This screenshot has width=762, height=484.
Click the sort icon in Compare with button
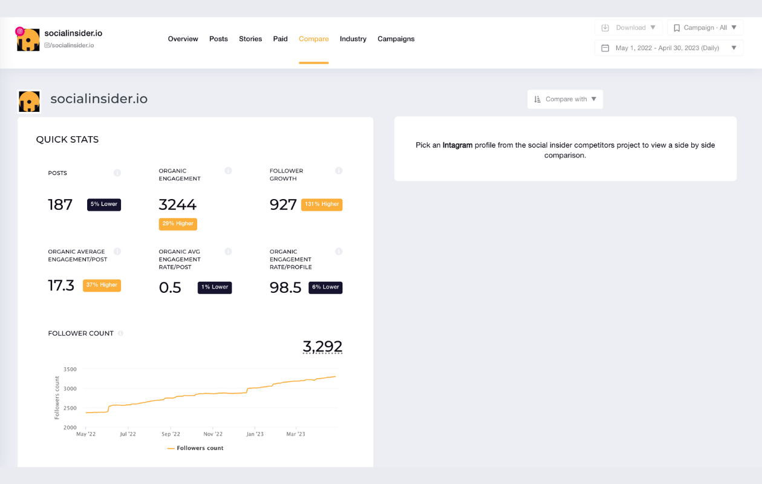pyautogui.click(x=538, y=99)
